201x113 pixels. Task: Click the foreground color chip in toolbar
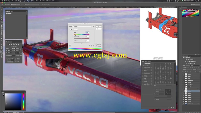pos(1,52)
